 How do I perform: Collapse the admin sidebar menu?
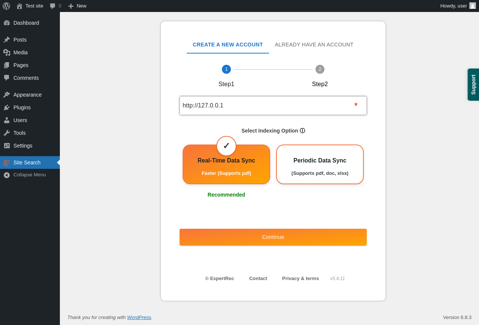click(x=30, y=175)
